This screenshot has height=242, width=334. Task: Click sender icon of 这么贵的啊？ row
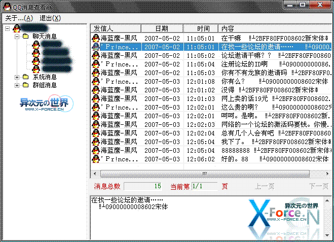96,107
